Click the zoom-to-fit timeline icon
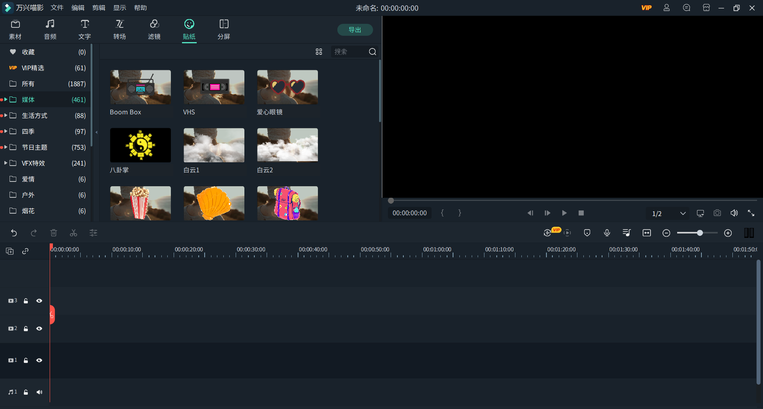763x409 pixels. coord(647,233)
